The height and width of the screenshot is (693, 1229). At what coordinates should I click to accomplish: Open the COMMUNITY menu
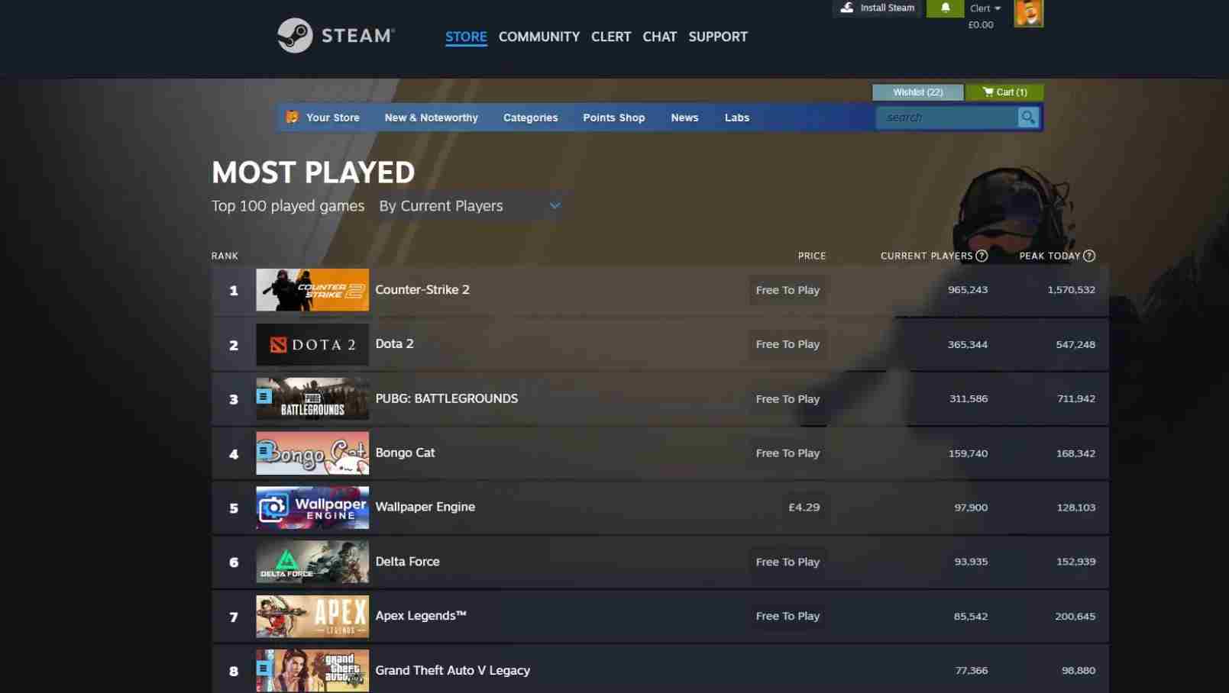(538, 37)
